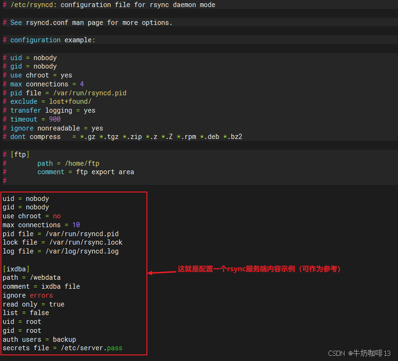Screen dimensions: 398x361
Task: Click the commented 'use chroot = yes' line
Action: pos(38,76)
